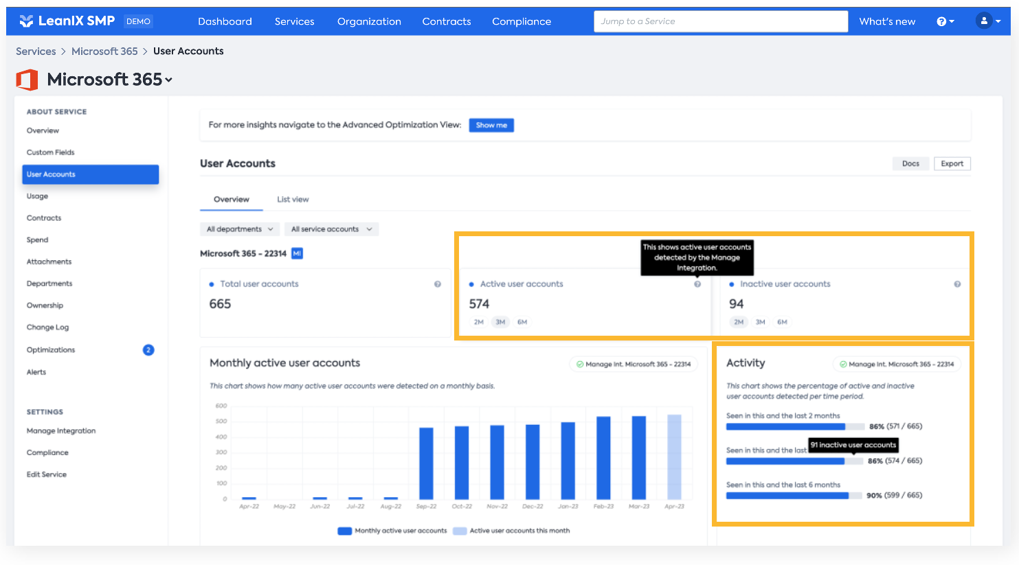Switch to the List view tab
This screenshot has width=1019, height=565.
coord(293,199)
